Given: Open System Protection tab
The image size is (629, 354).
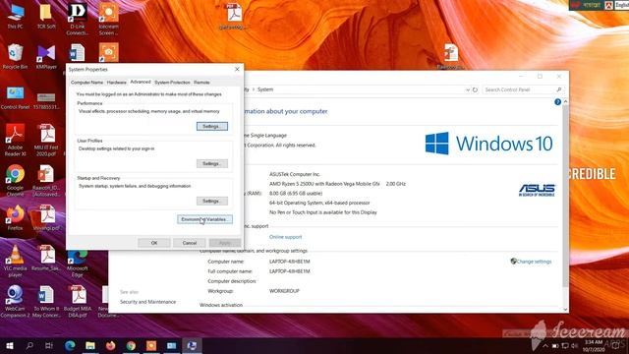Looking at the screenshot, I should tap(172, 83).
